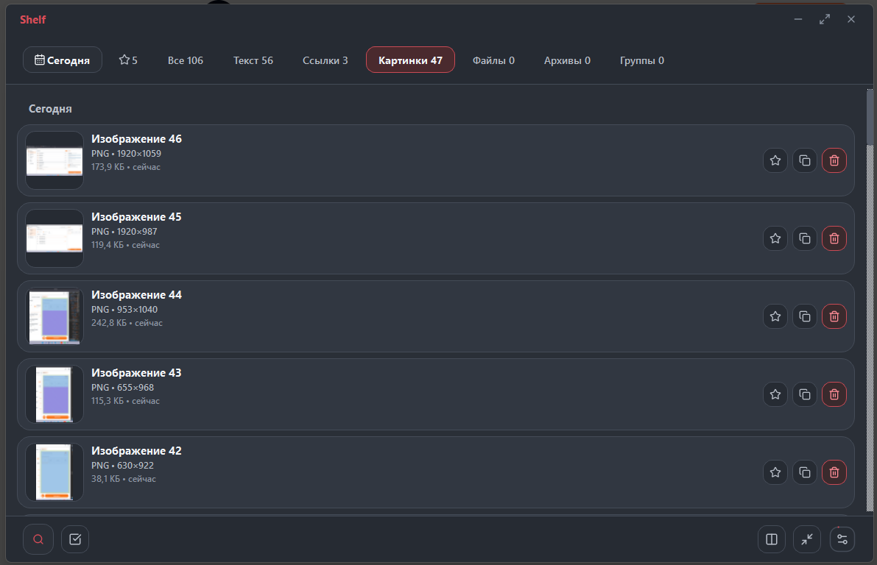
Task: Toggle favorites filter showing 5
Action: [128, 60]
